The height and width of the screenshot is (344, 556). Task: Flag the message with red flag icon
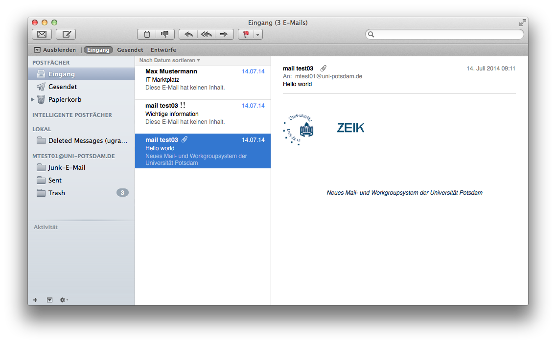click(246, 34)
